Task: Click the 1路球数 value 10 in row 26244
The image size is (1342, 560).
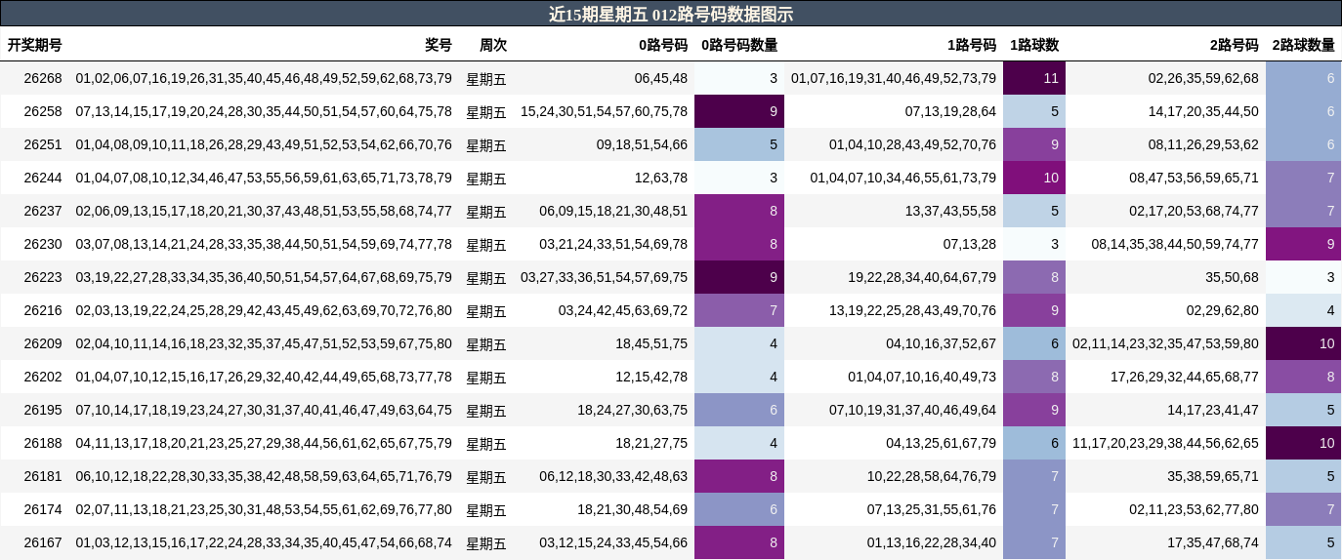Action: tap(1034, 178)
